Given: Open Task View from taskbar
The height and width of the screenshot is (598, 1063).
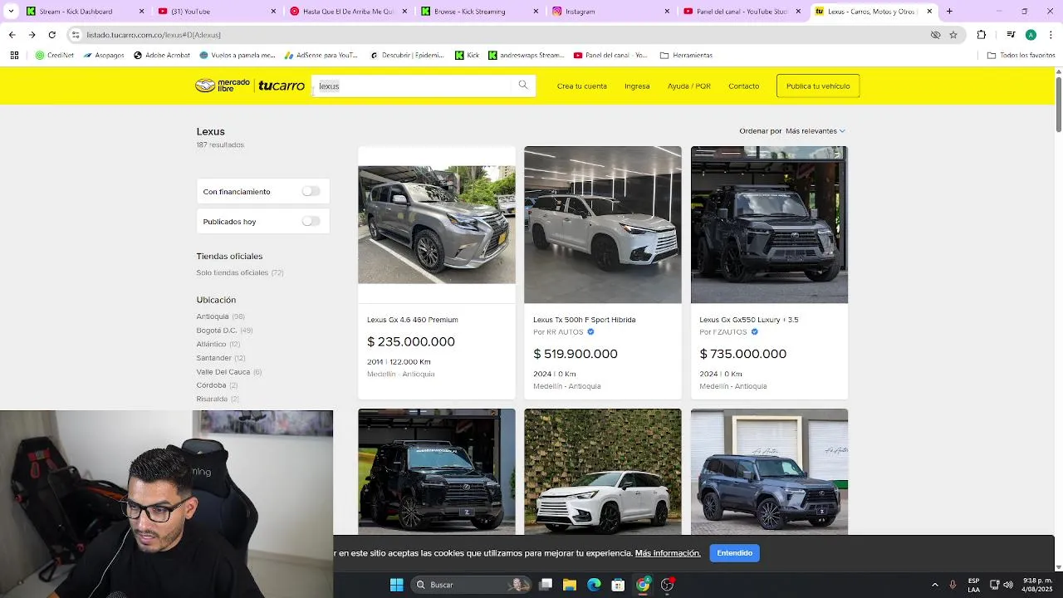Looking at the screenshot, I should (546, 585).
